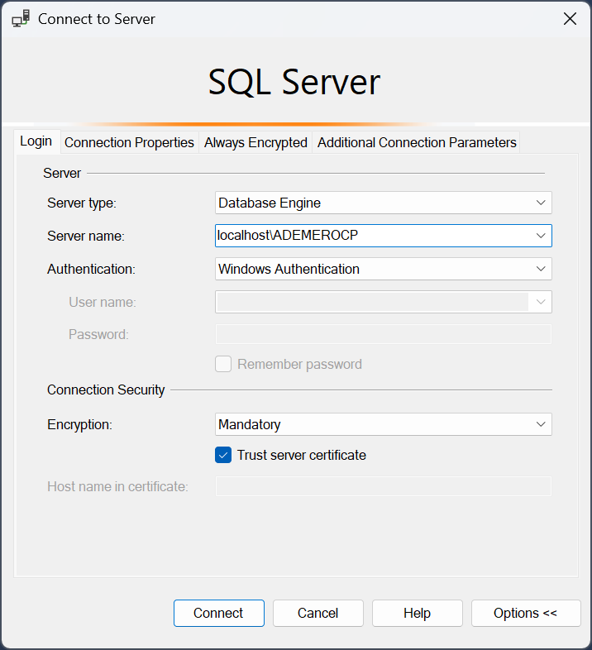
Task: Click into the Server name text field
Action: (373, 236)
